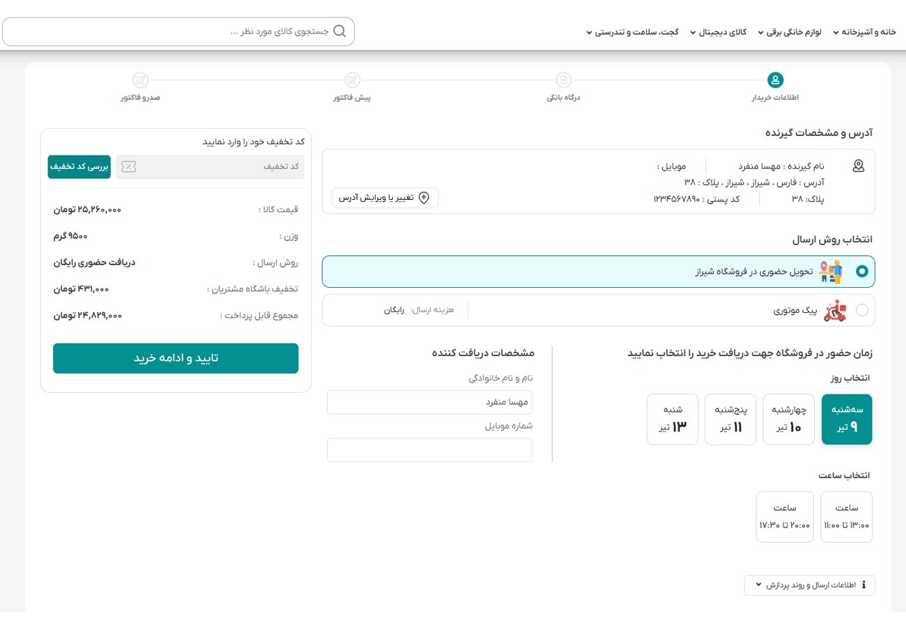Image resolution: width=906 pixels, height=627 pixels.
Task: Choose Wednesday 10 Tir pickup day
Action: coord(789,419)
